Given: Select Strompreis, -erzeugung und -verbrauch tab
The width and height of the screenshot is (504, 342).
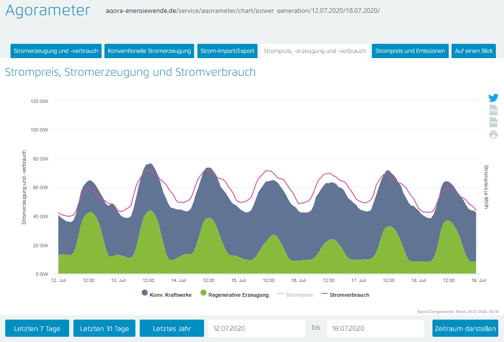Looking at the screenshot, I should click(x=315, y=51).
